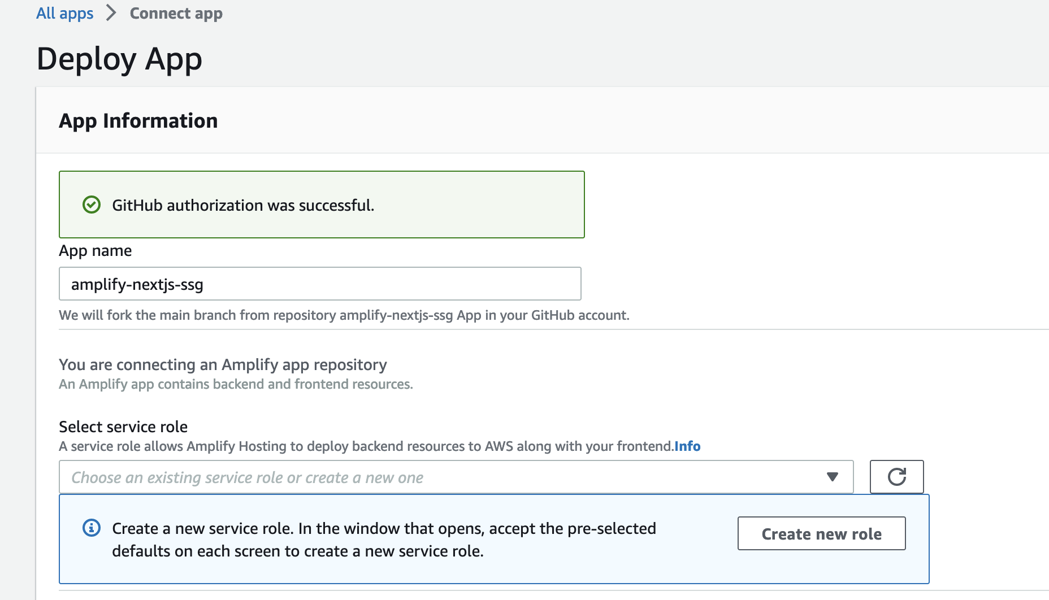Screen dimensions: 1049x600
Task: Click the Amplify app repository heading text
Action: point(222,364)
